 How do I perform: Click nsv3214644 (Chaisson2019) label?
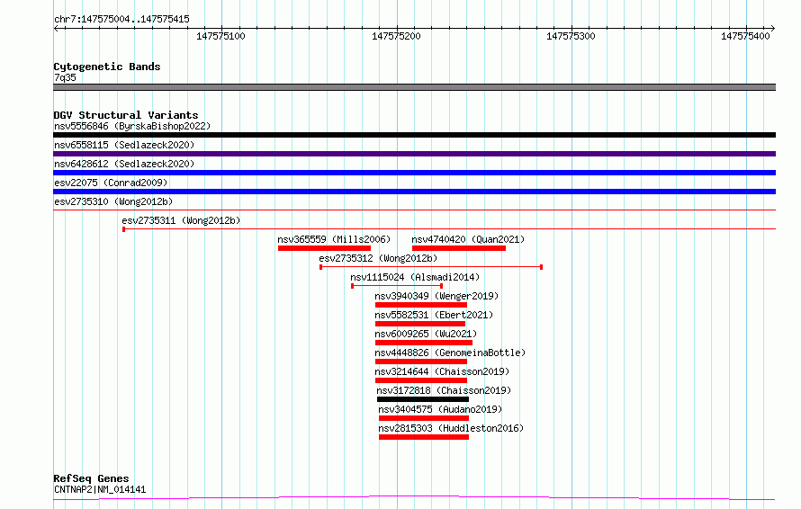[442, 371]
